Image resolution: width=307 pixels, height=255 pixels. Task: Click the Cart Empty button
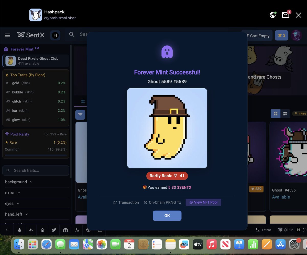coord(257,36)
